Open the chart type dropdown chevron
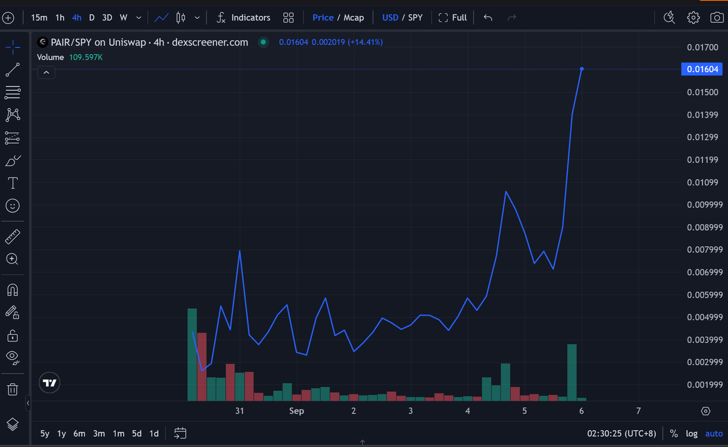Screen dimensions: 728x447 click(197, 18)
